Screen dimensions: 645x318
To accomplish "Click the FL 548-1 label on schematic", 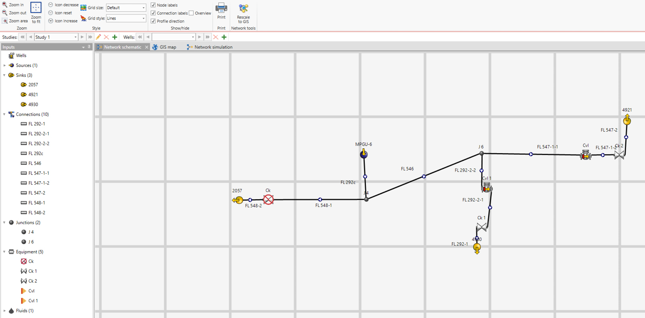I will [324, 205].
